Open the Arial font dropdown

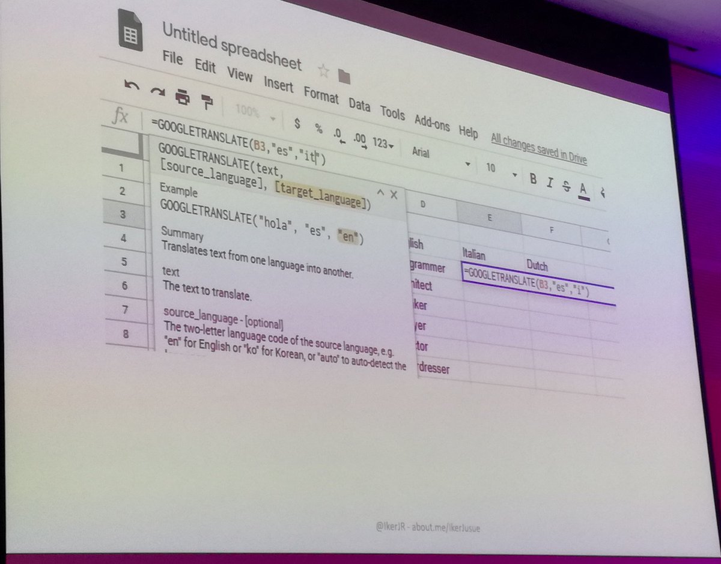pos(440,157)
